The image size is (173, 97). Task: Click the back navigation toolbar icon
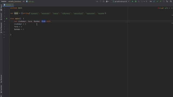[x=97, y=1]
